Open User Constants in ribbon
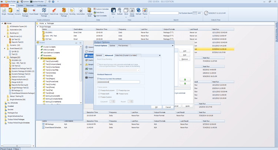 (100, 16)
